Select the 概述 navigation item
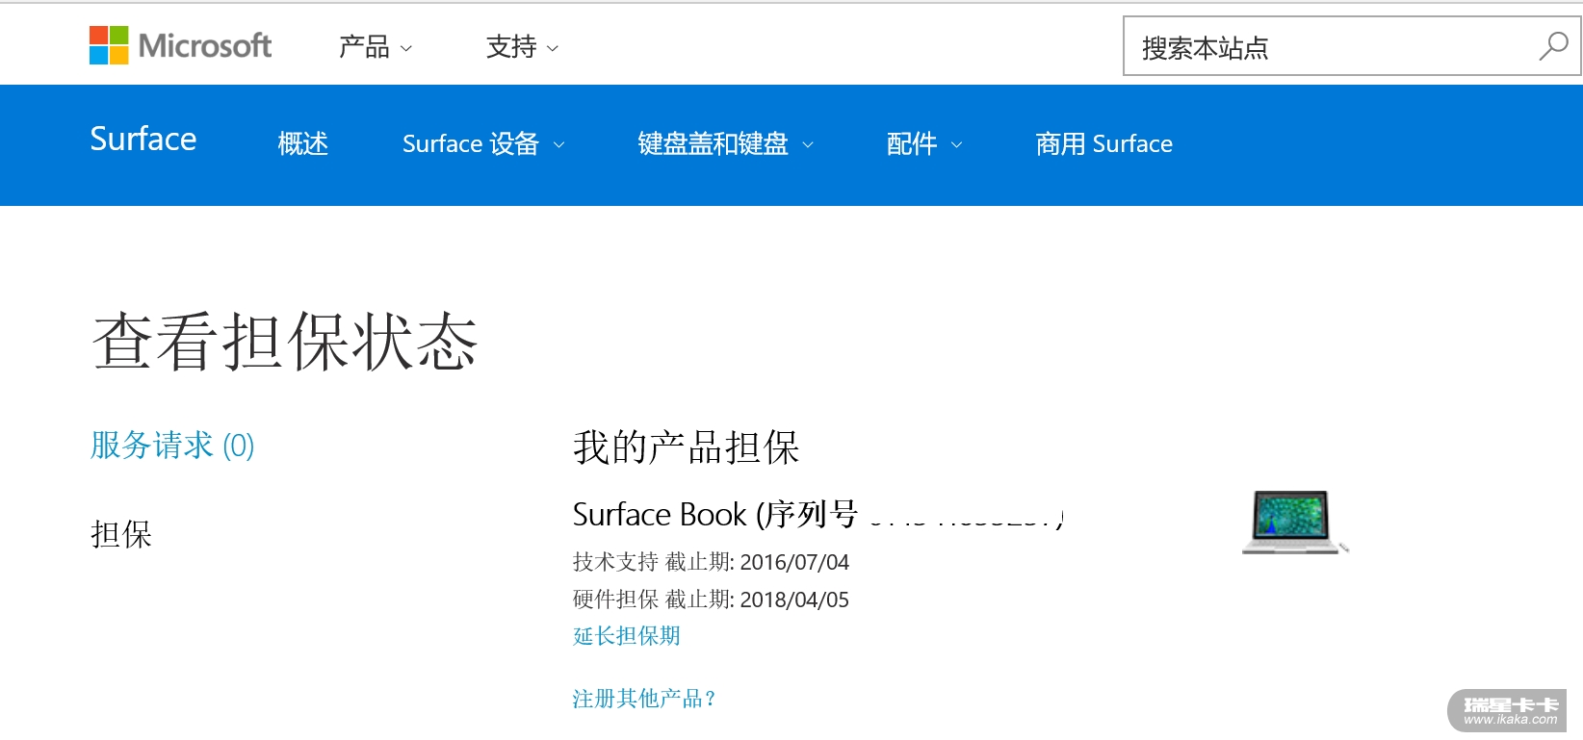Viewport: 1583px width, 740px height. click(303, 143)
